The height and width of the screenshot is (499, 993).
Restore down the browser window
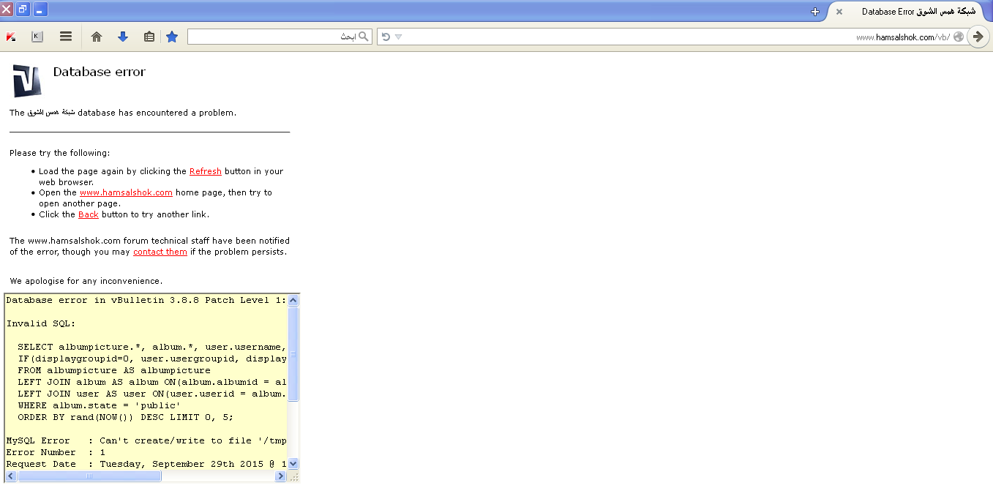23,10
